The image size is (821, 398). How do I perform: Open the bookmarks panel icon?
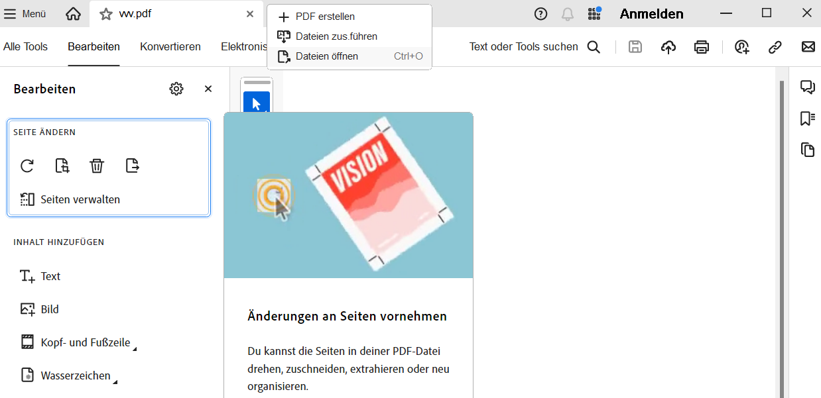point(808,119)
